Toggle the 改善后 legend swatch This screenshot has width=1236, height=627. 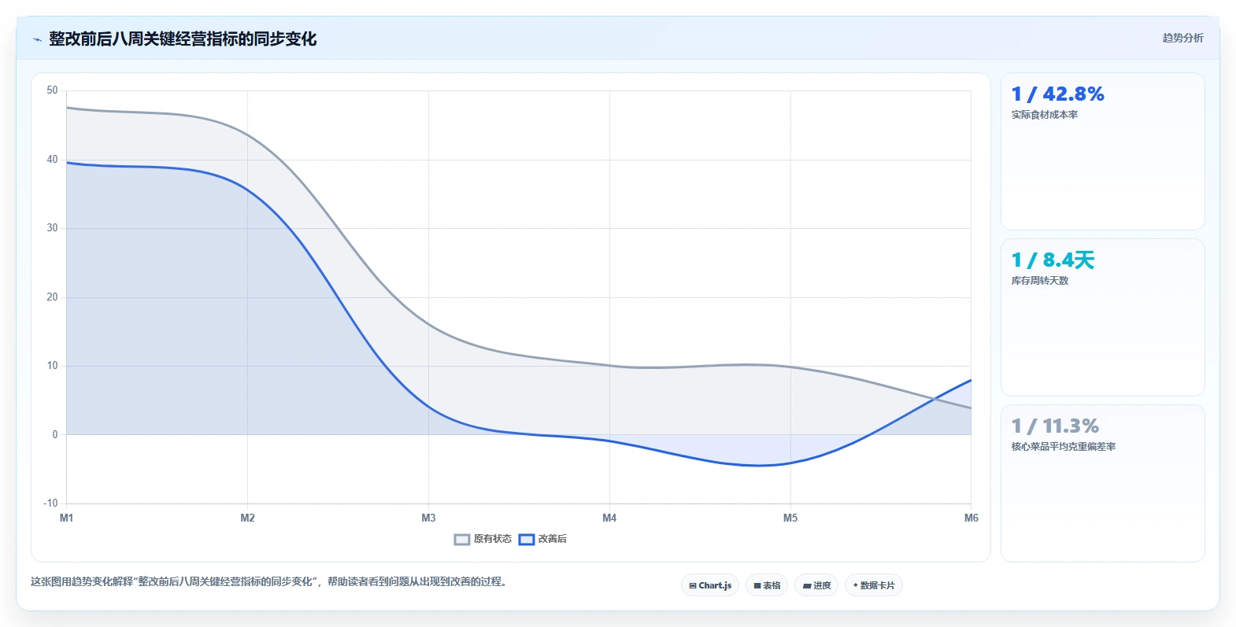point(527,539)
